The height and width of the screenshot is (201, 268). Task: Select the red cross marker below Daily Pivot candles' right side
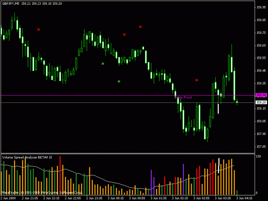point(196,80)
